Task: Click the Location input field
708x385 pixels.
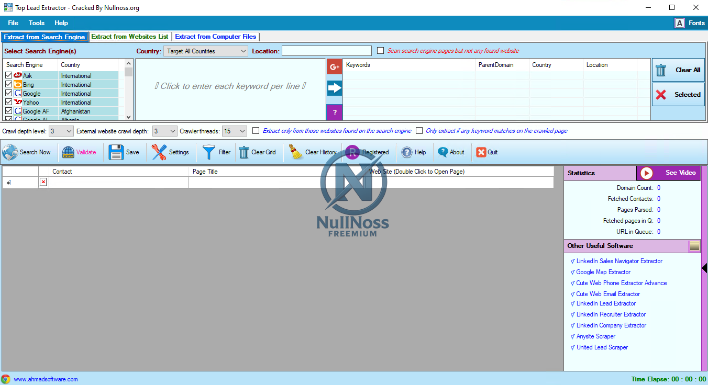Action: (x=326, y=50)
